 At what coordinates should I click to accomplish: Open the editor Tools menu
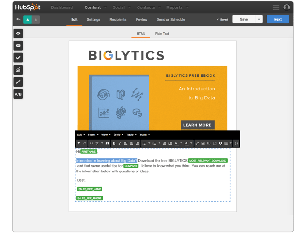point(145,134)
